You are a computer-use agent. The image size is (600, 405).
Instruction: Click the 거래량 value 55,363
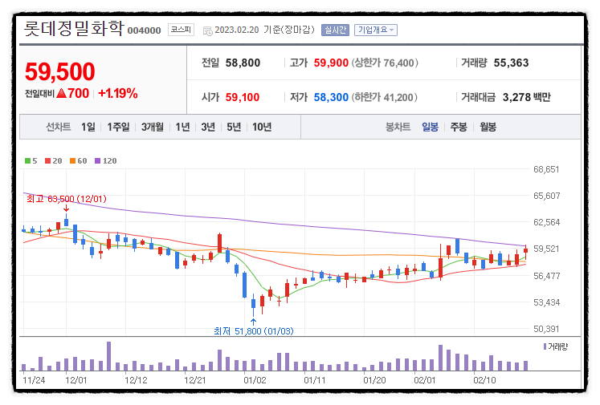[511, 63]
